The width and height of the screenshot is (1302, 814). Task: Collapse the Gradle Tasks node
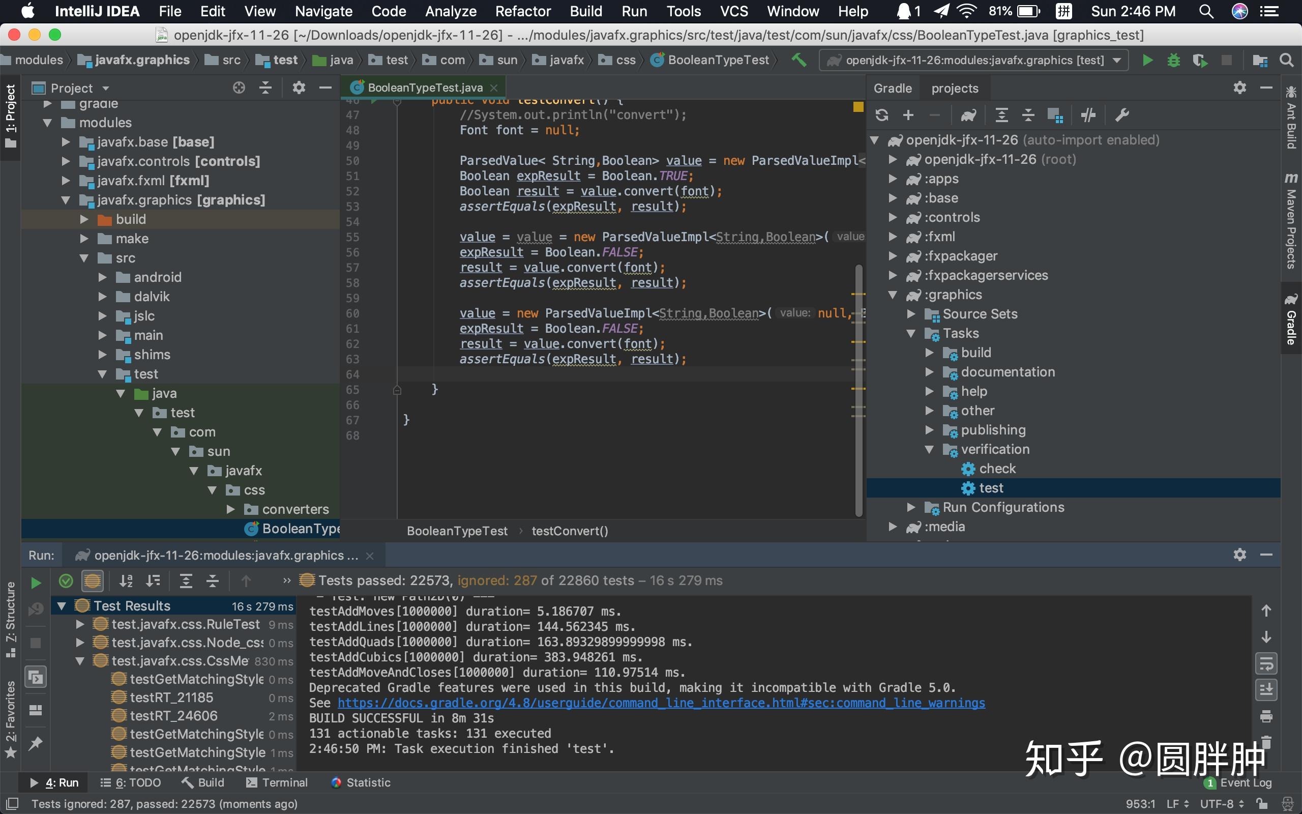tap(911, 334)
